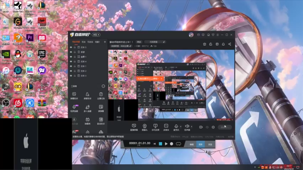Click the share icon above preview
Screen dimensions: 303x170
230,44
